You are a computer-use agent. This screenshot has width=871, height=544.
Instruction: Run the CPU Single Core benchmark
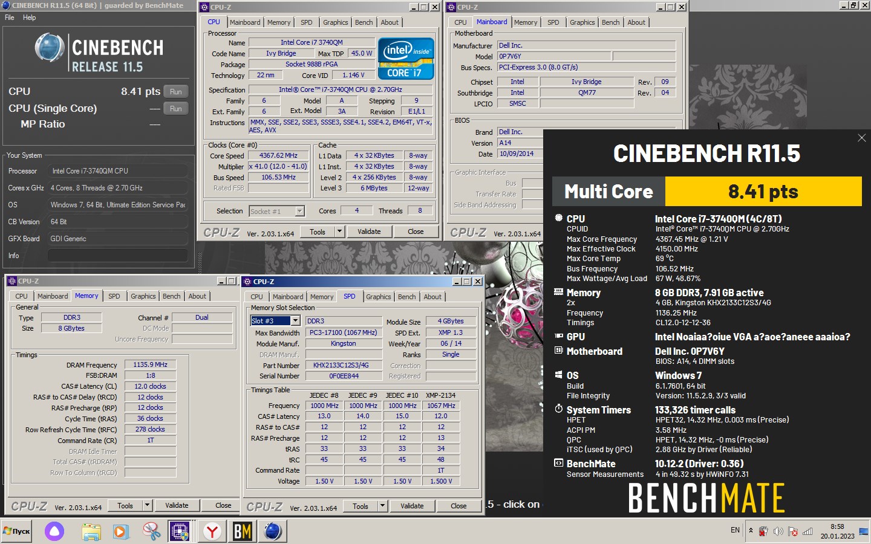tap(175, 109)
